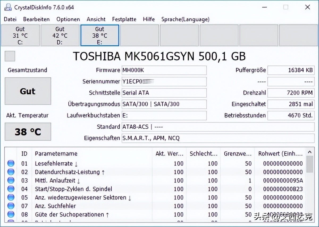The width and height of the screenshot is (319, 227).
Task: Click blue status icon for Datendurchsatz-Leistung row
Action: (x=11, y=172)
